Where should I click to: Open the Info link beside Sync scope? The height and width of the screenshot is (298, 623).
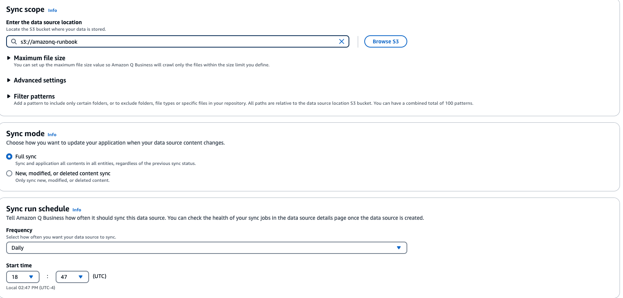click(x=52, y=10)
